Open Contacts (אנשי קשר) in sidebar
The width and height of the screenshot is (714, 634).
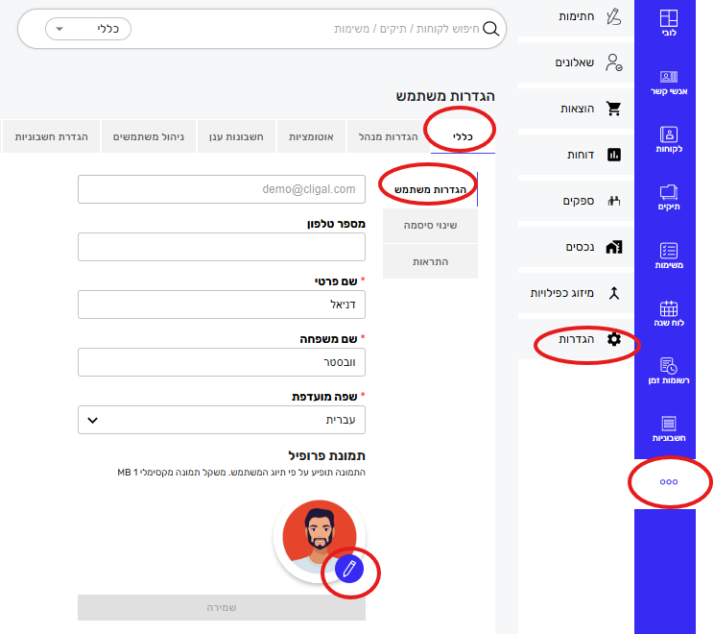click(668, 85)
